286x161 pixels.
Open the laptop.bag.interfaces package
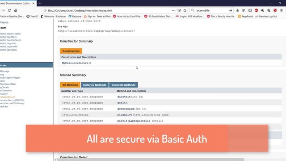coord(11,40)
